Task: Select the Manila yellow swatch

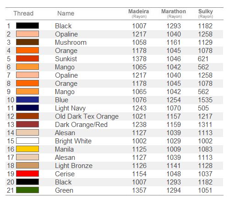Action: click(27, 149)
